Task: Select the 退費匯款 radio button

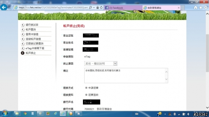Action: click(x=86, y=95)
